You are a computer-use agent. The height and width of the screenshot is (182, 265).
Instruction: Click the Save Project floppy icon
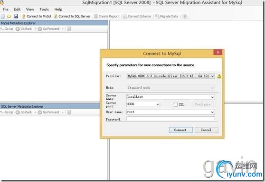point(16,17)
